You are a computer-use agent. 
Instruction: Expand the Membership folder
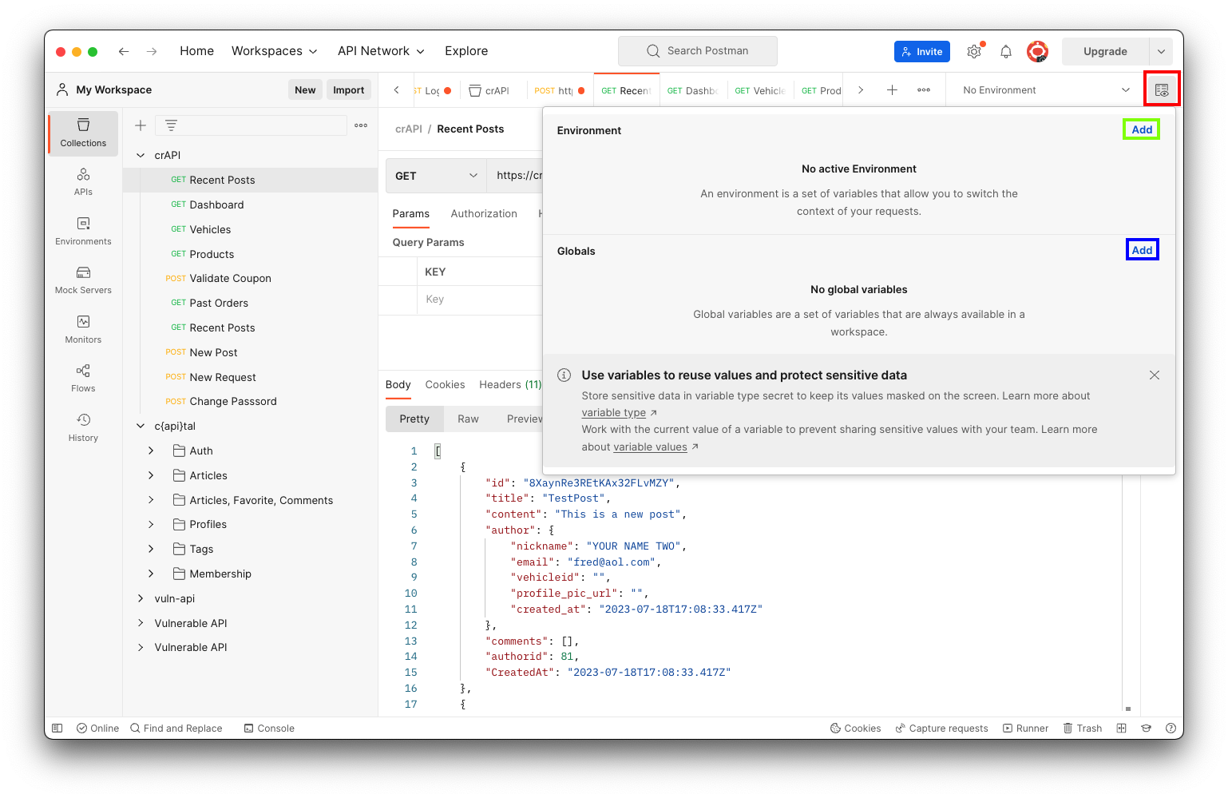[151, 574]
